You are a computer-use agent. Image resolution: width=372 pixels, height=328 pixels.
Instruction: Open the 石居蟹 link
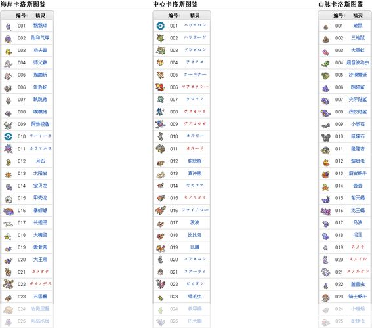pos(40,297)
